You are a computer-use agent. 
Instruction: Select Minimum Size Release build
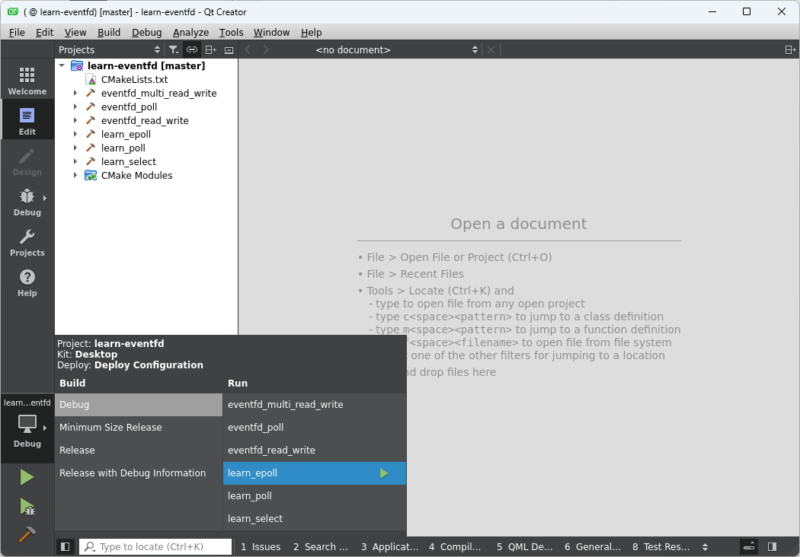click(139, 428)
